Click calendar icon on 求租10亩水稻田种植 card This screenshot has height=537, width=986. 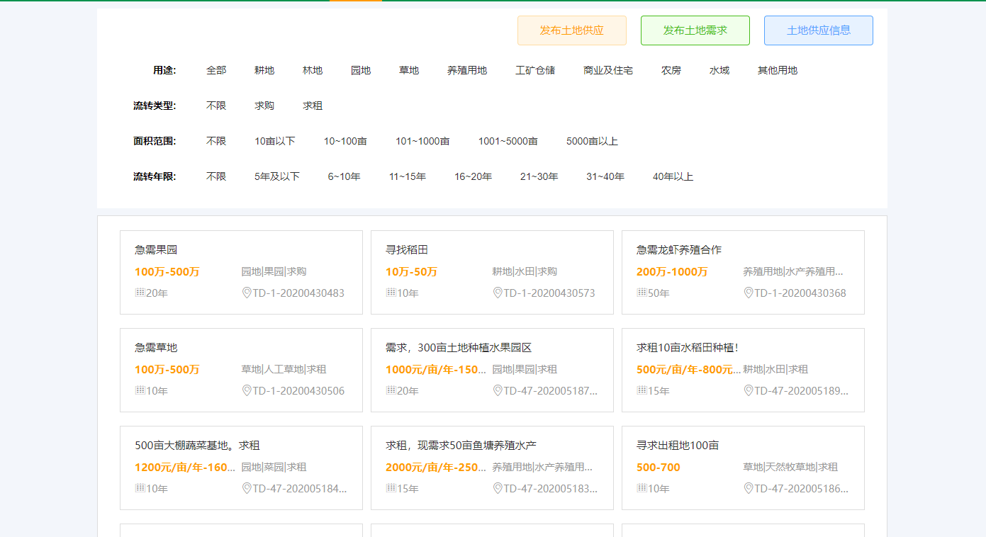642,390
